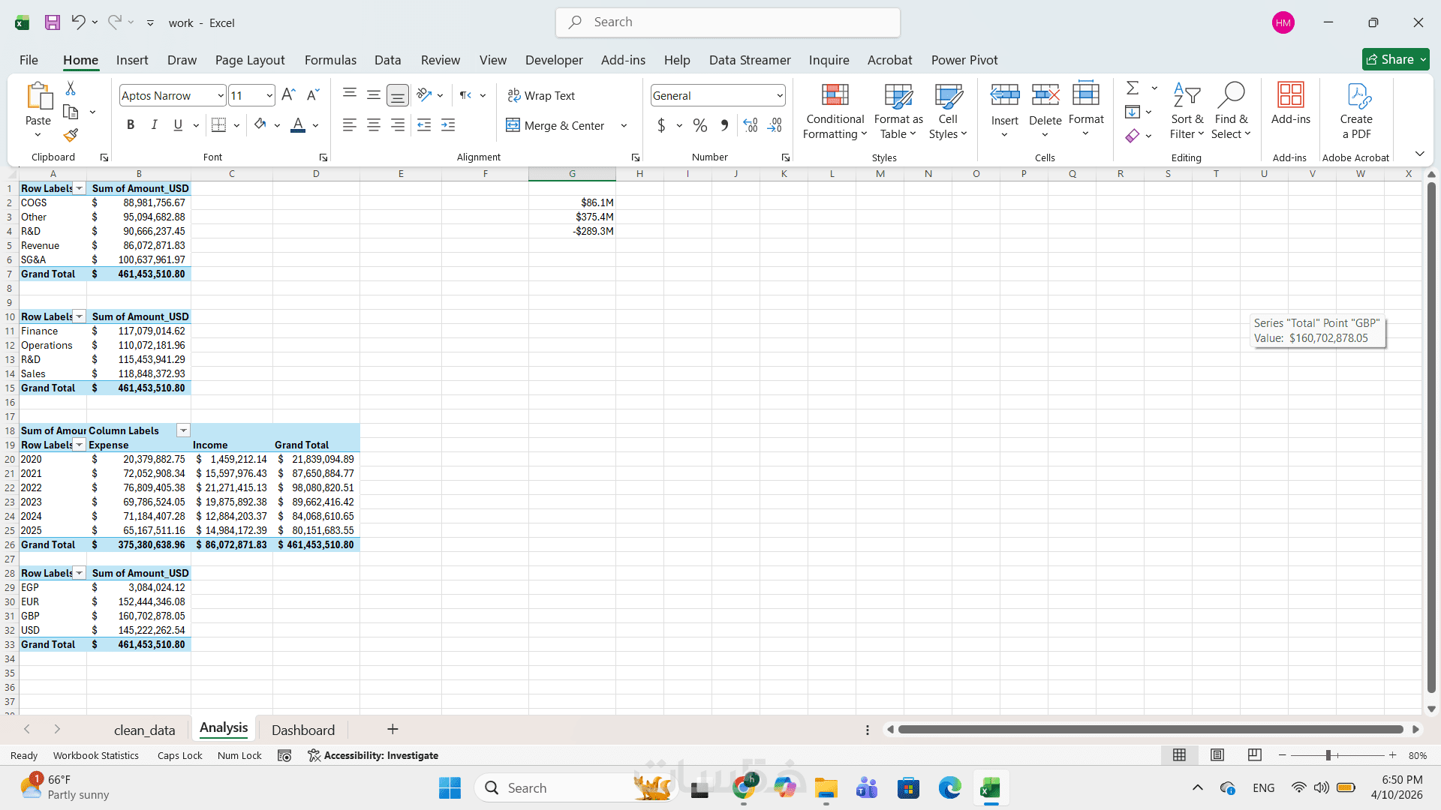This screenshot has height=810, width=1441.
Task: Switch to Page Break Preview view
Action: 1254,755
